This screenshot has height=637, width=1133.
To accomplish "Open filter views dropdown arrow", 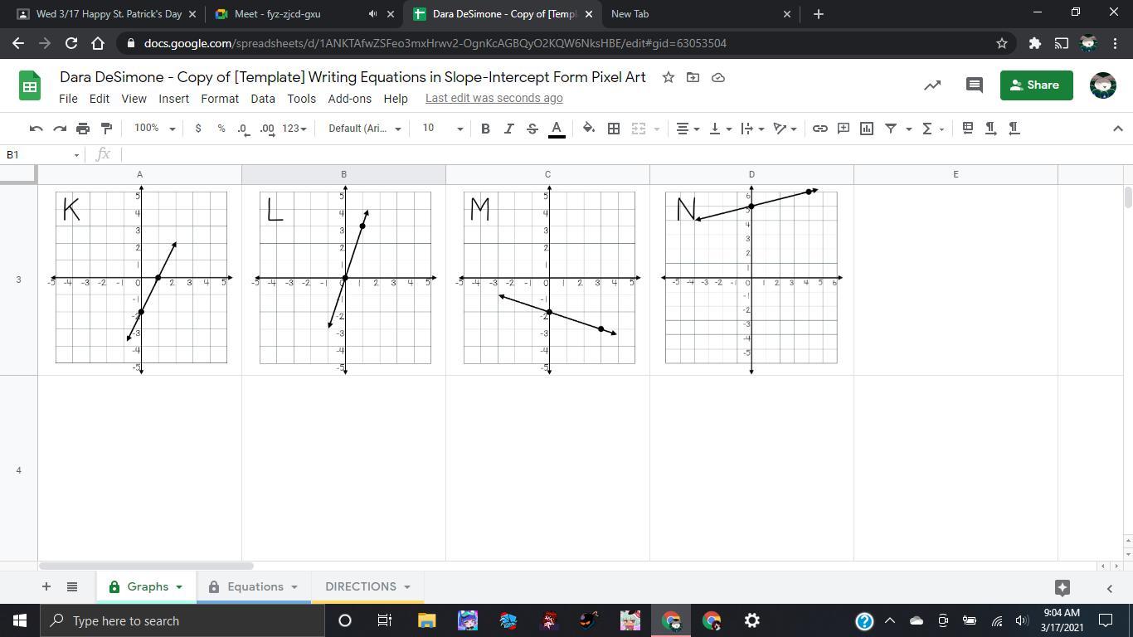I will point(908,129).
